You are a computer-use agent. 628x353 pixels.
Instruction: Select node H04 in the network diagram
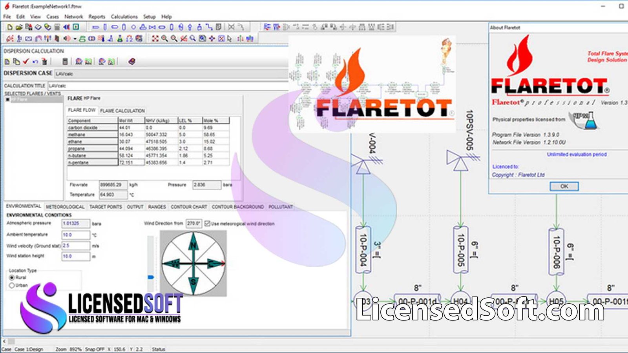tap(460, 301)
